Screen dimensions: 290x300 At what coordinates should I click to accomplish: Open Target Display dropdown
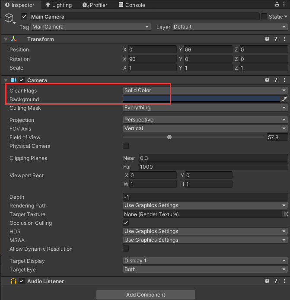coord(205,261)
